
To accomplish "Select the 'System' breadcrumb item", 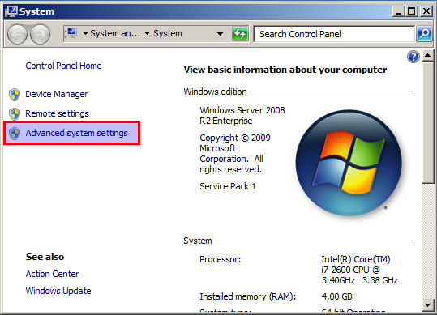I will pyautogui.click(x=168, y=34).
